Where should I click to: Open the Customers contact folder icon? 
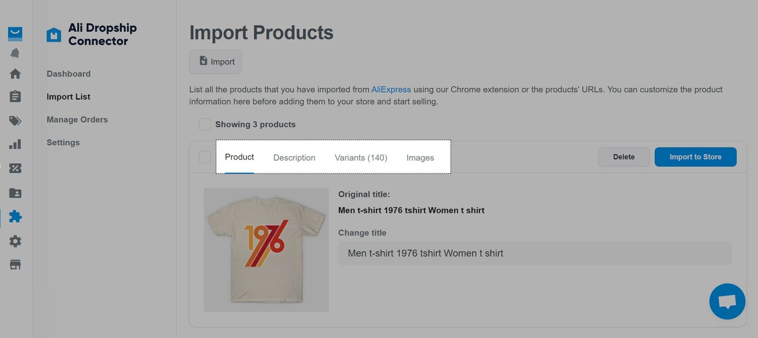click(x=15, y=193)
